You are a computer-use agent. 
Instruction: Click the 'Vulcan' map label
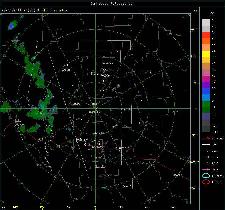[x=127, y=186]
